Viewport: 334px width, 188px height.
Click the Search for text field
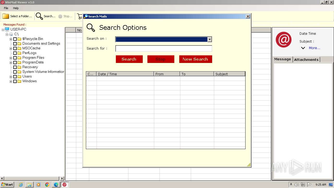164,49
